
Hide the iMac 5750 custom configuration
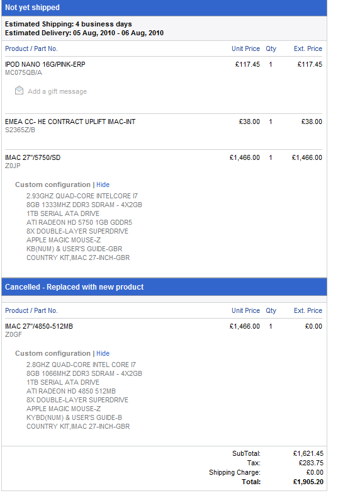pos(103,184)
